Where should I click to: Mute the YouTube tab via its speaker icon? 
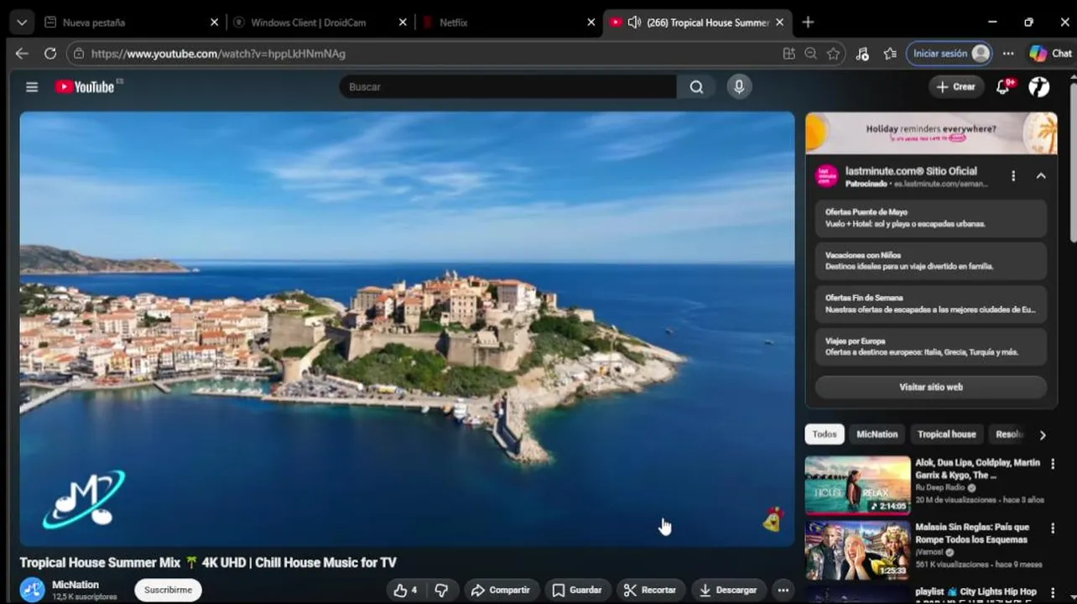pos(634,23)
